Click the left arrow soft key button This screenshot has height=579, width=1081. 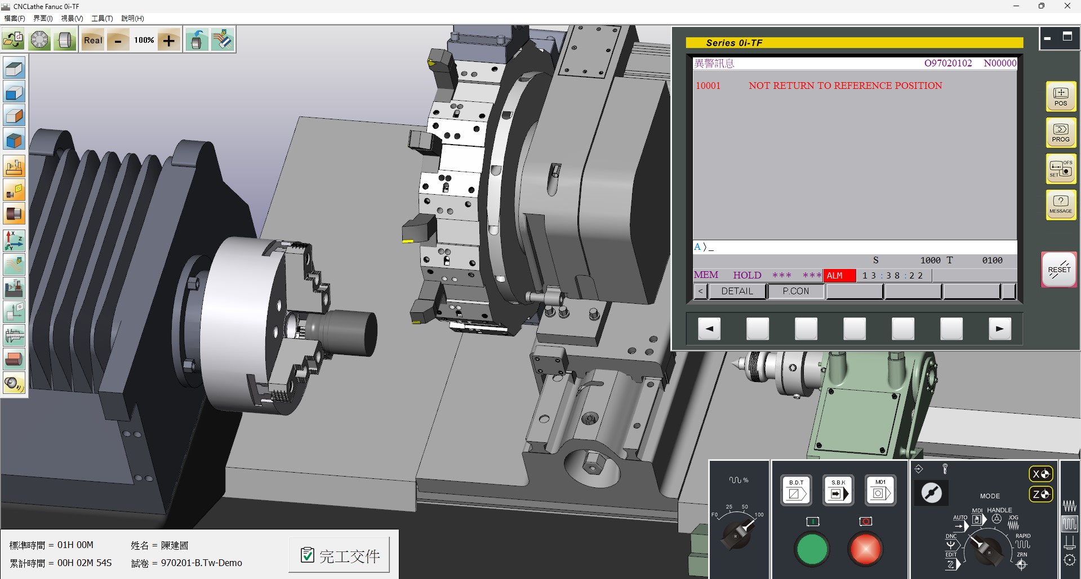tap(709, 329)
